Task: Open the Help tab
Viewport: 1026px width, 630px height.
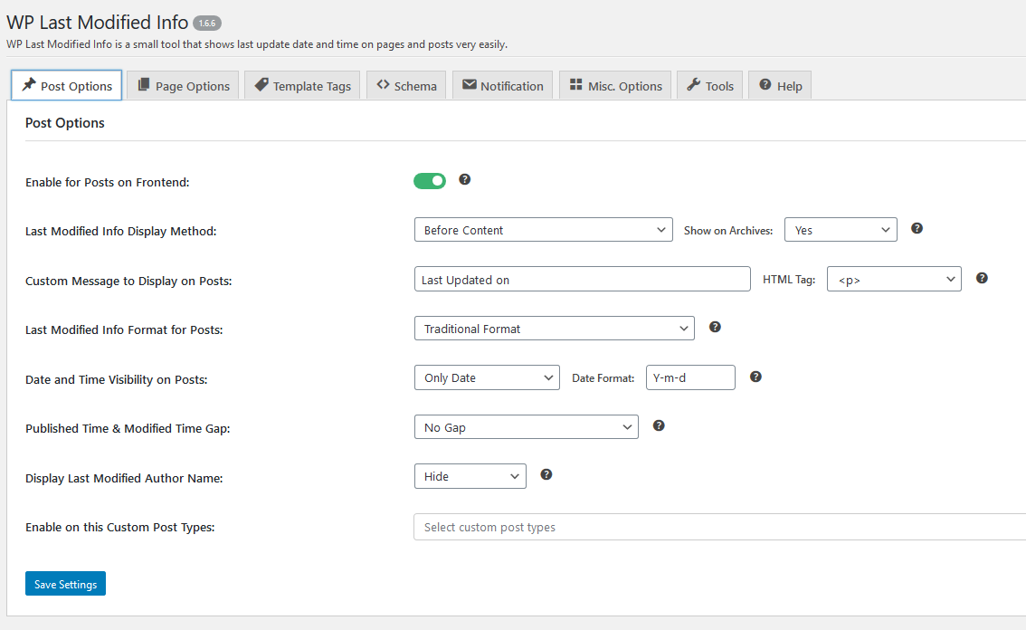Action: click(780, 86)
